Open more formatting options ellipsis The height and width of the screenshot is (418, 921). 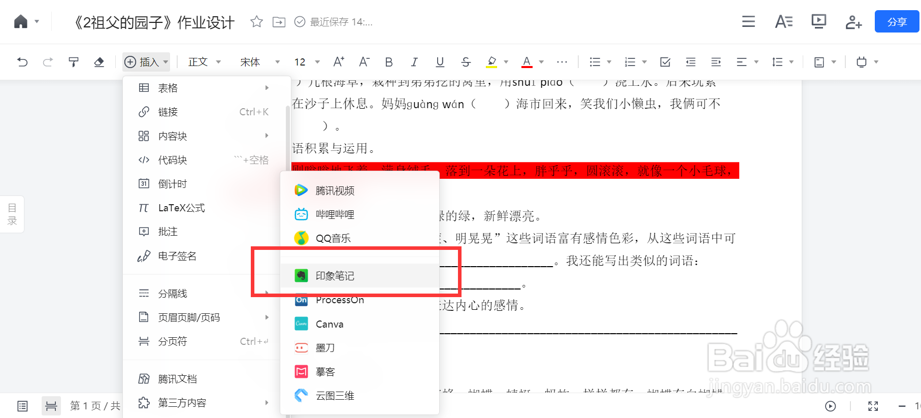[x=562, y=62]
